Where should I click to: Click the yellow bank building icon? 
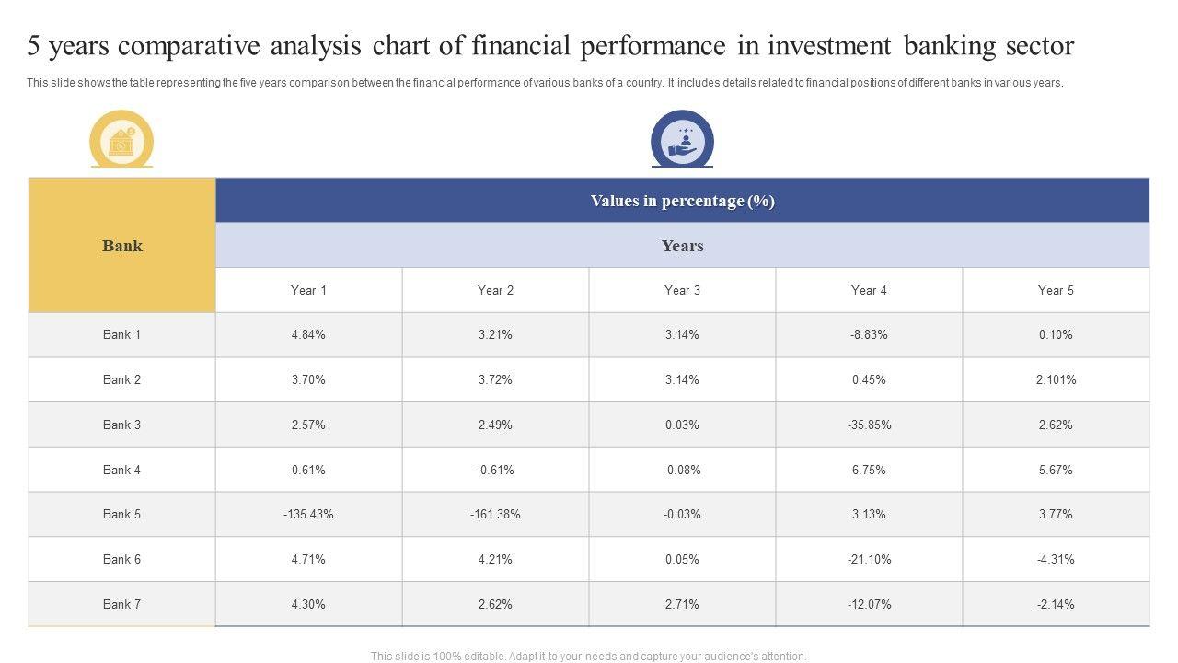121,141
